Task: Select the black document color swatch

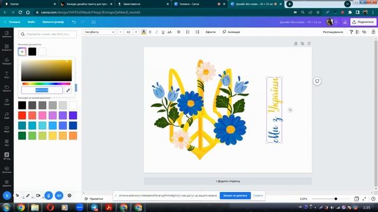Action: pos(32,51)
